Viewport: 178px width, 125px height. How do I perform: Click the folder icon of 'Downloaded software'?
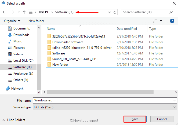49,42
